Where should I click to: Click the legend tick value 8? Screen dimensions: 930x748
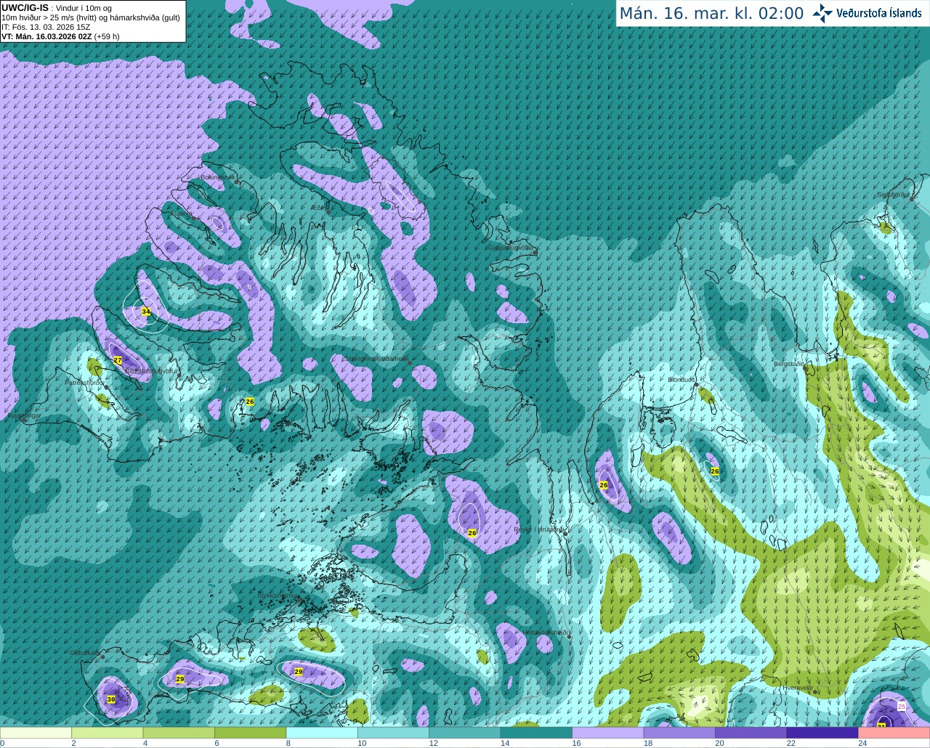tap(288, 743)
